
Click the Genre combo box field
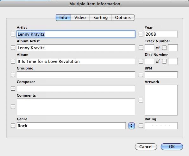click(71, 126)
